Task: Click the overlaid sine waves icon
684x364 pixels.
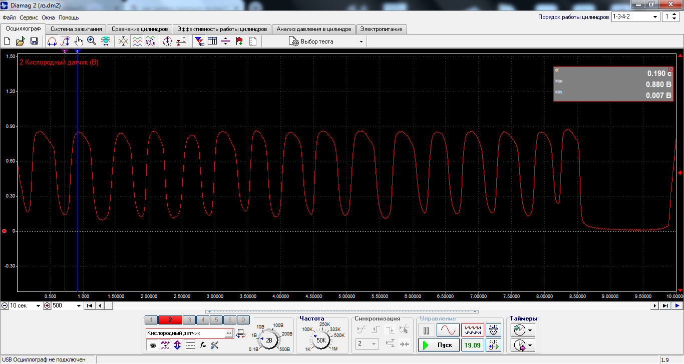Action: (150, 41)
